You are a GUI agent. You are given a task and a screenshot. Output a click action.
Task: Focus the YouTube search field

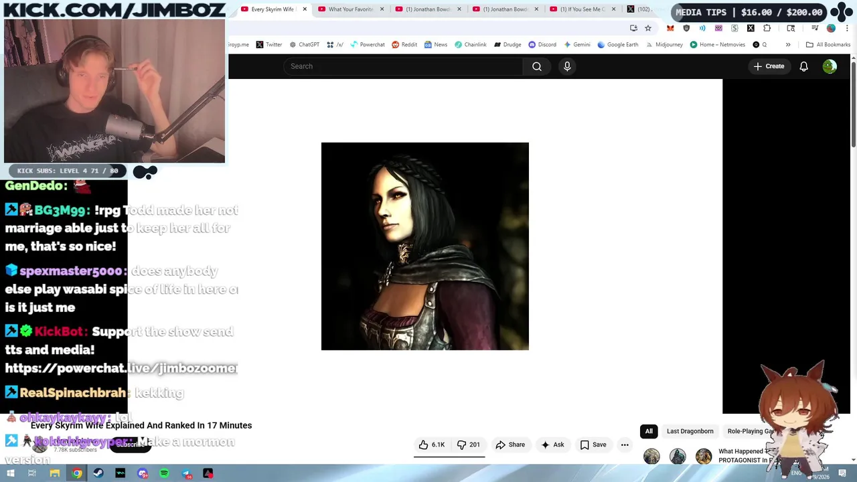403,66
